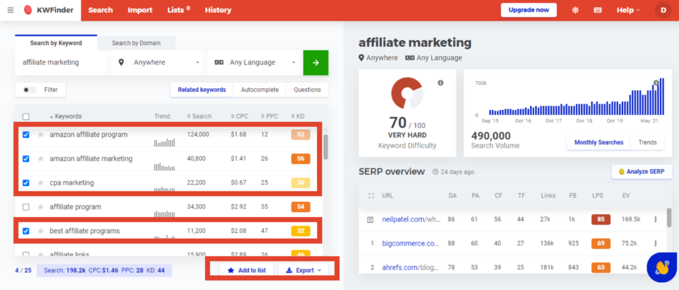Click the KD 56 badge
Image resolution: width=679 pixels, height=290 pixels.
300,159
